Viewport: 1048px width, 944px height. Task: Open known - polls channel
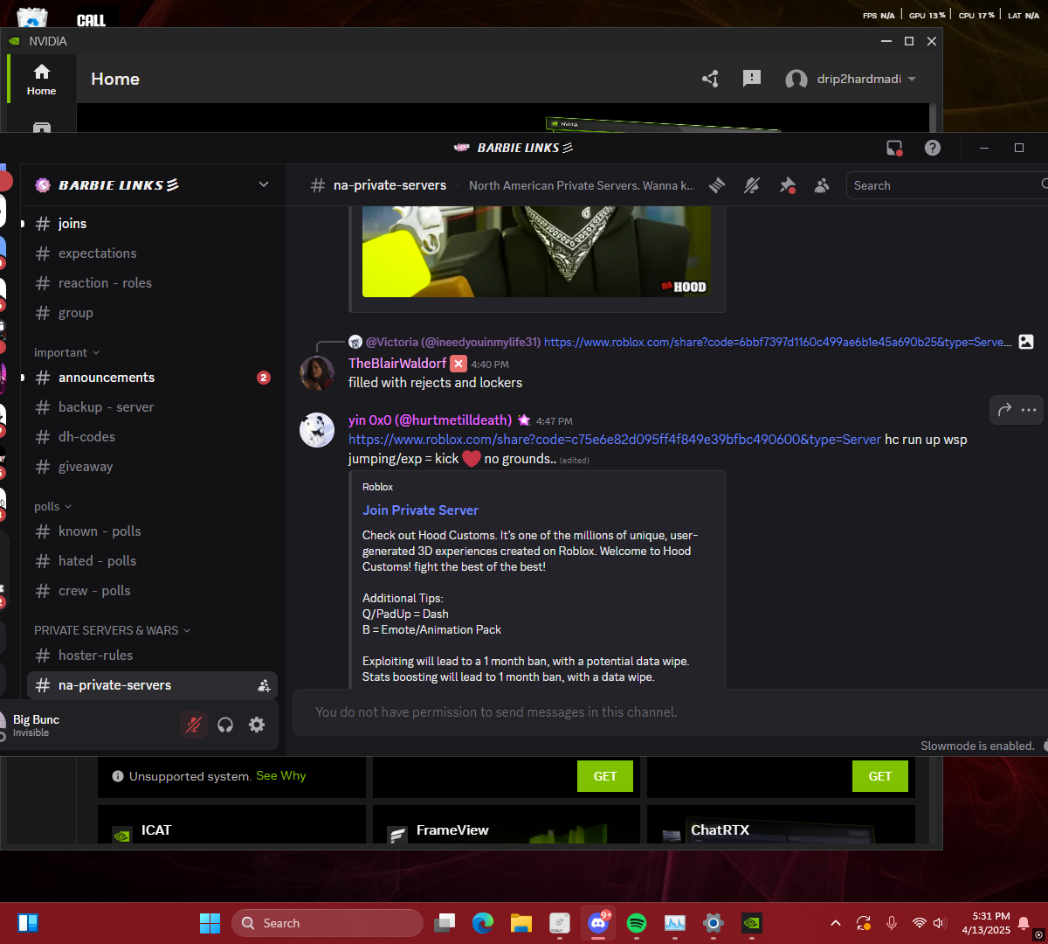(x=152, y=531)
